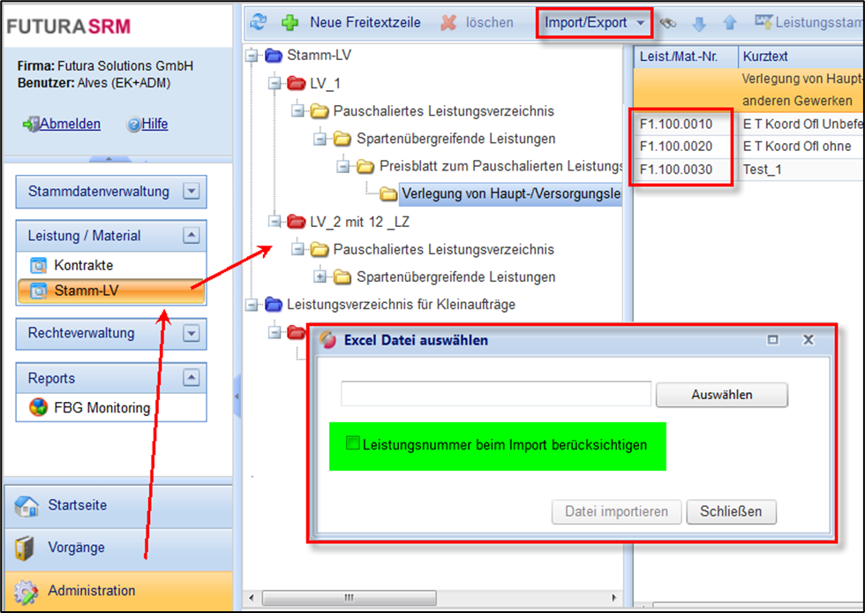The height and width of the screenshot is (613, 865).
Task: Expand the Stammdatenverwaltung panel
Action: pos(190,191)
